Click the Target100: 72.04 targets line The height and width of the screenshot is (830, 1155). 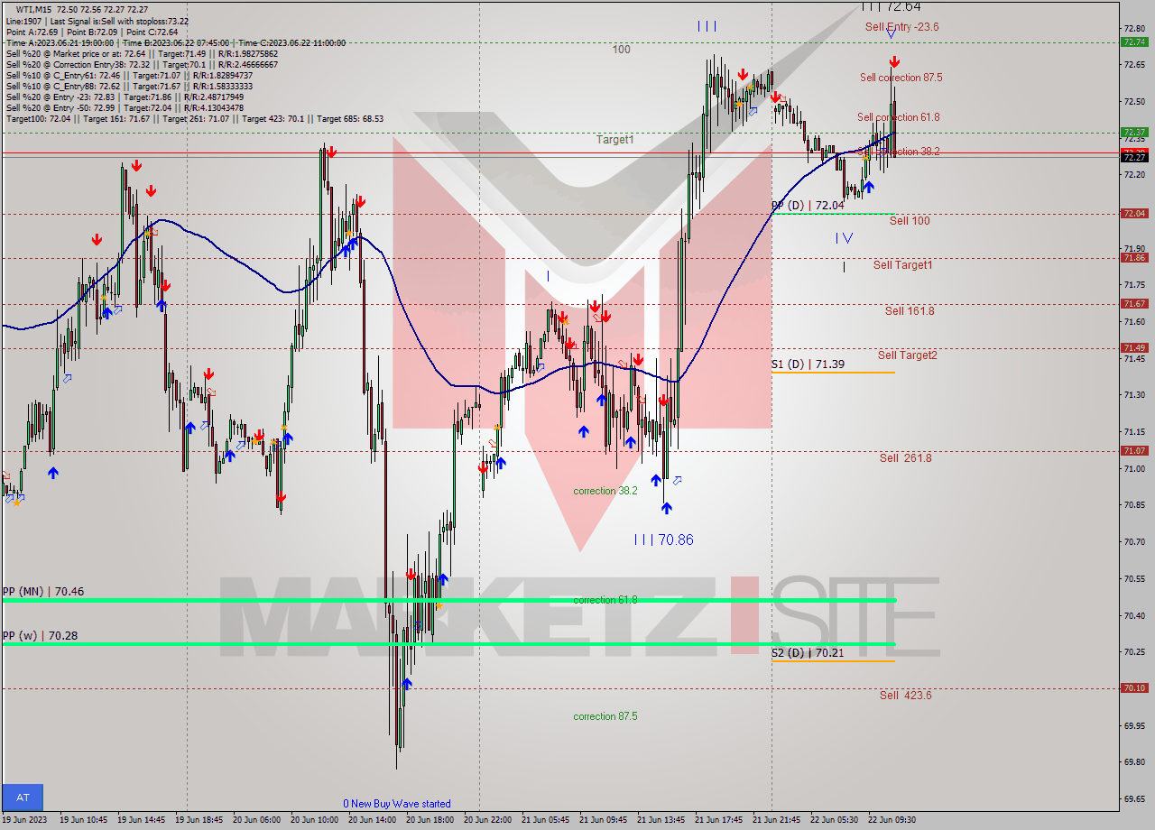(195, 119)
